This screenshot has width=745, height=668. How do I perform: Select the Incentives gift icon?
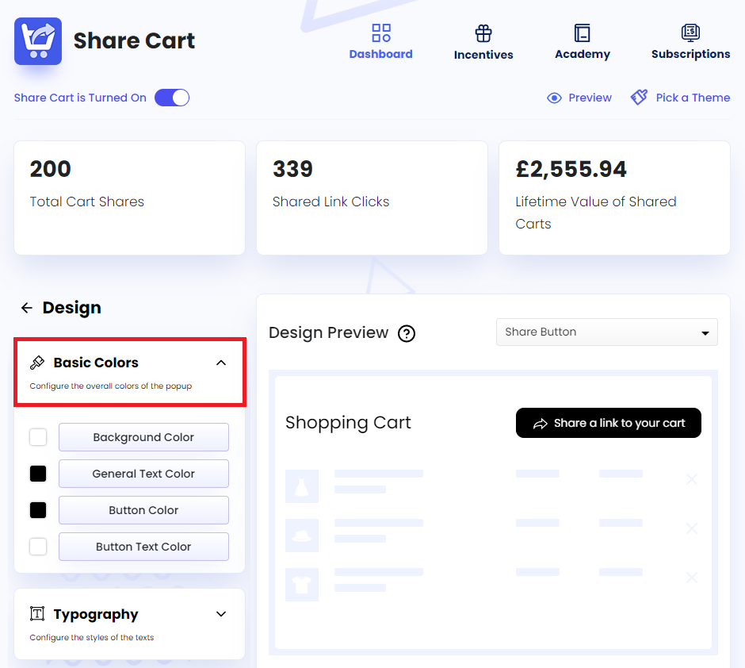(x=483, y=33)
